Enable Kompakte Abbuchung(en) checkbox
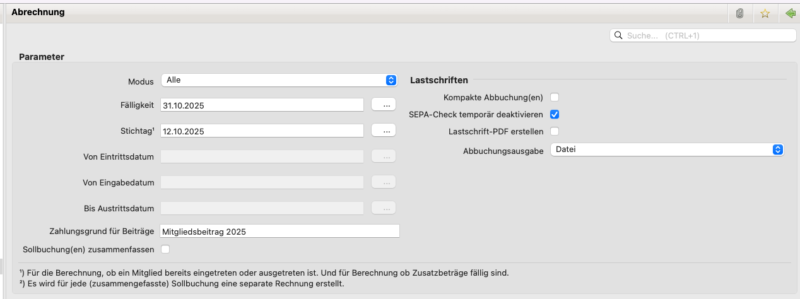Screen dimensions: 800x299 point(555,97)
